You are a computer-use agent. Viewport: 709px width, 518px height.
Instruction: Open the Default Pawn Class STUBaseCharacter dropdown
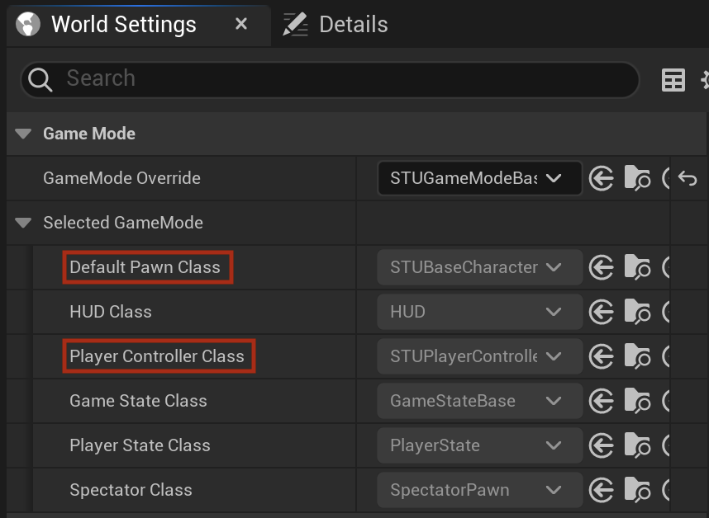coord(479,267)
